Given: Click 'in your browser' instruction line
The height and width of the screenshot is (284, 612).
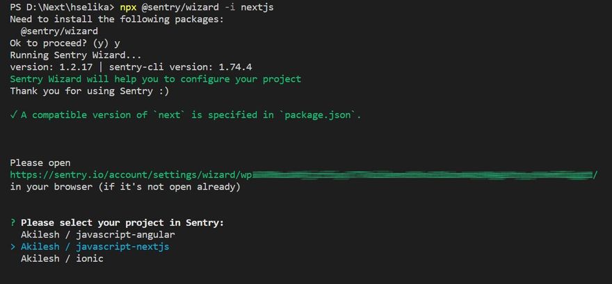Looking at the screenshot, I should [x=125, y=187].
